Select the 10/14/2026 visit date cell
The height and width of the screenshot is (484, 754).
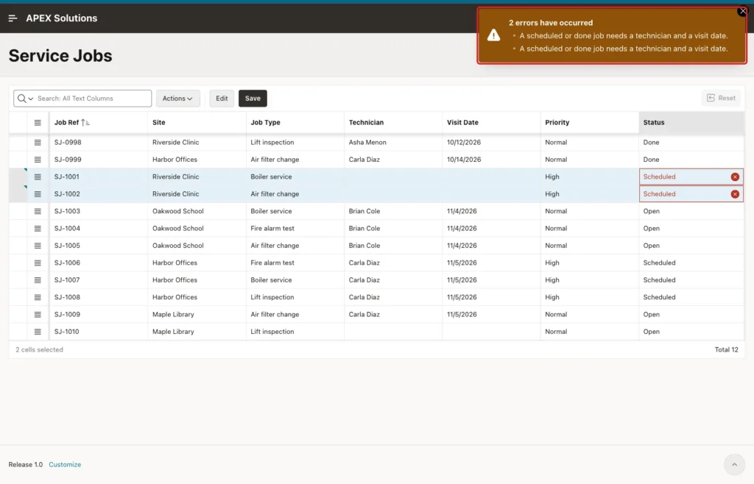[491, 160]
